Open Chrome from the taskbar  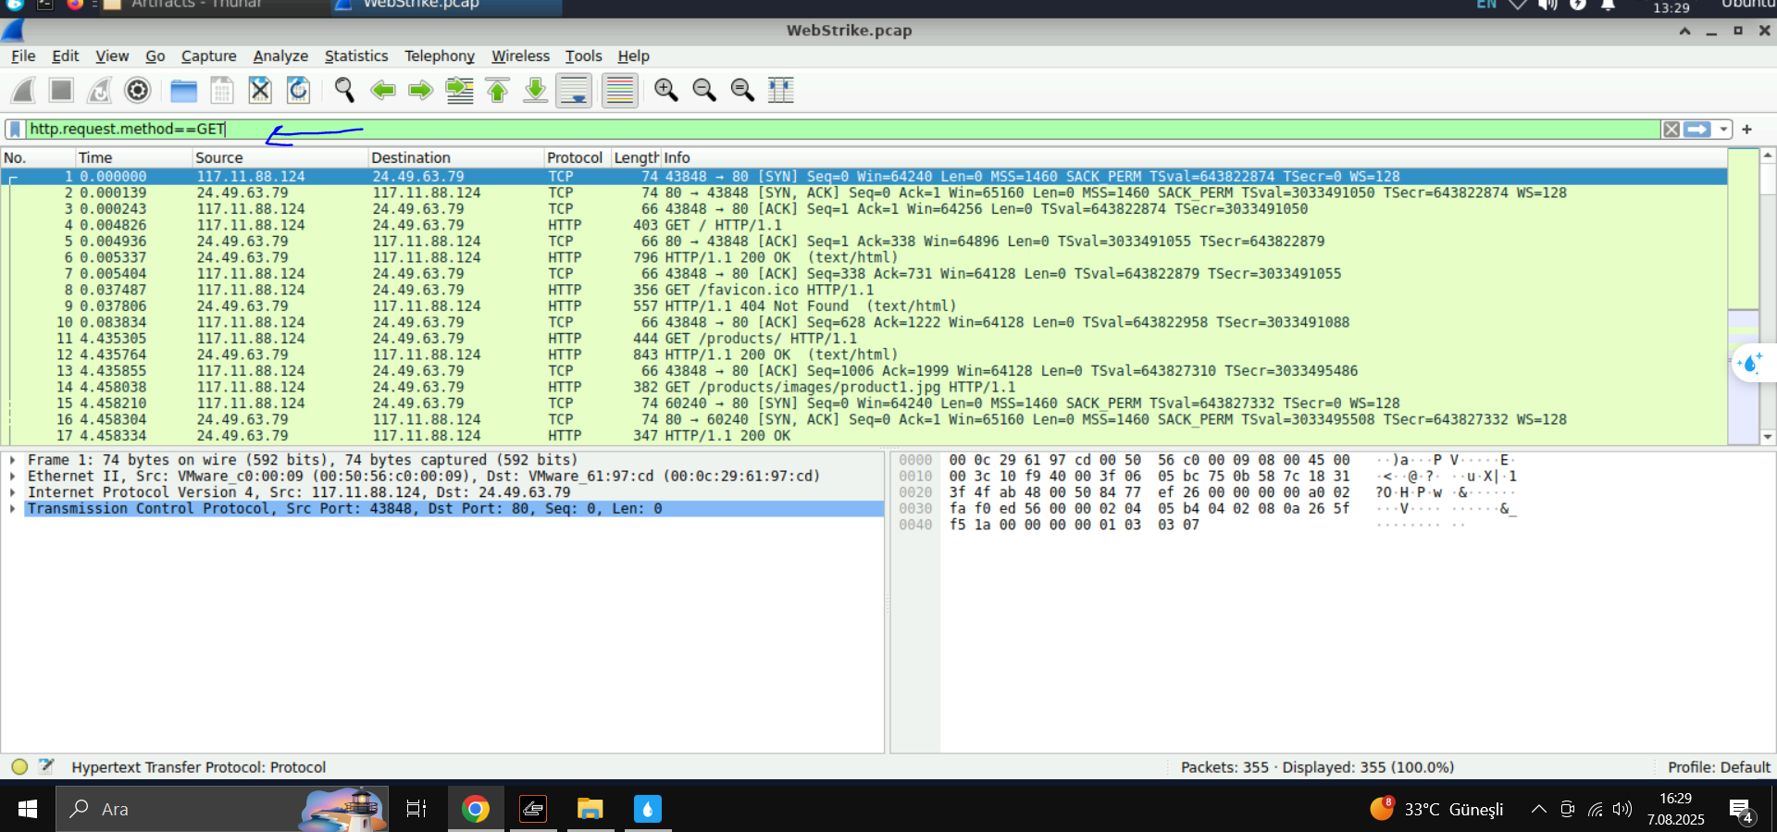point(476,810)
